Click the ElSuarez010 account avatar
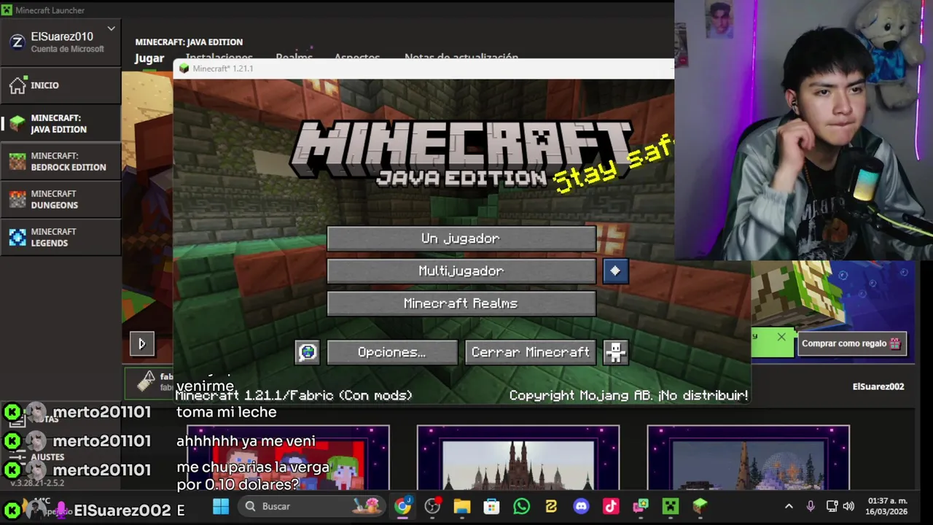The image size is (933, 525). coord(17,42)
